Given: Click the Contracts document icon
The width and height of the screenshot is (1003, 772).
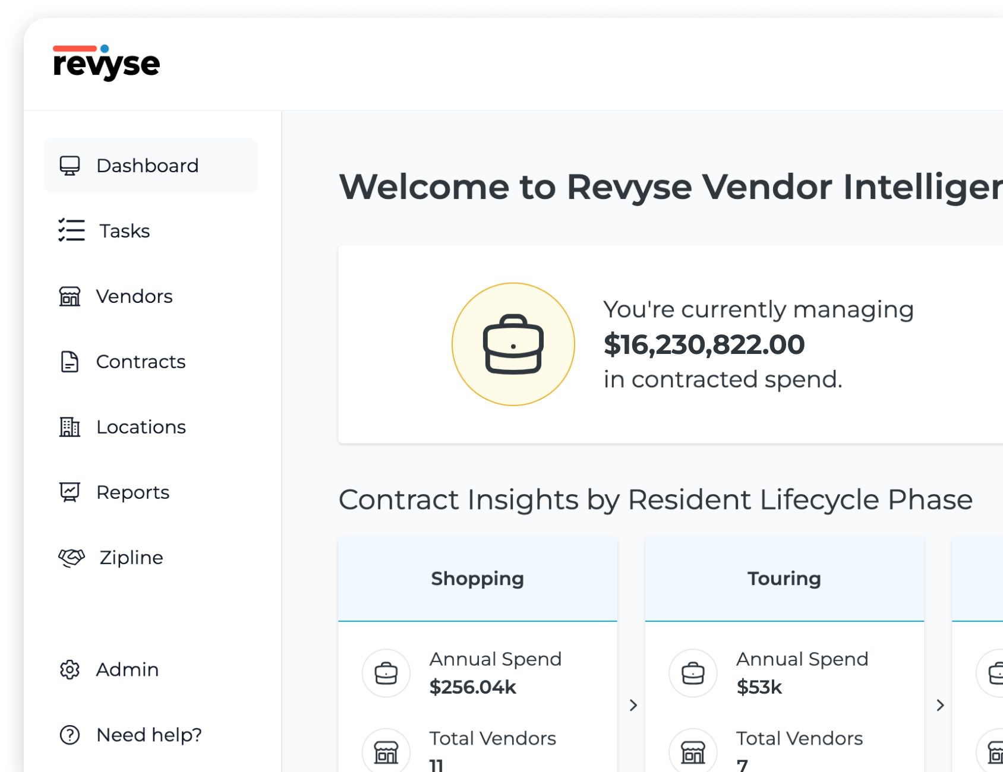Looking at the screenshot, I should coord(70,361).
